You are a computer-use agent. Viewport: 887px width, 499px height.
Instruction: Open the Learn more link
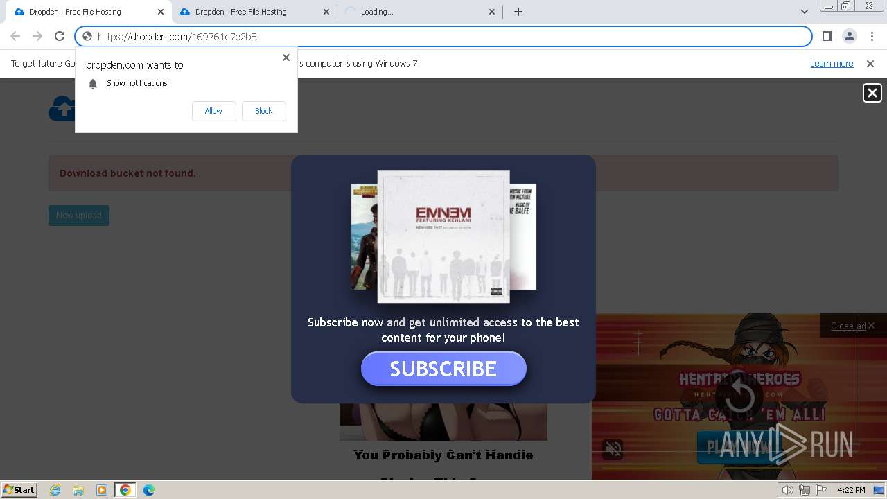tap(832, 64)
